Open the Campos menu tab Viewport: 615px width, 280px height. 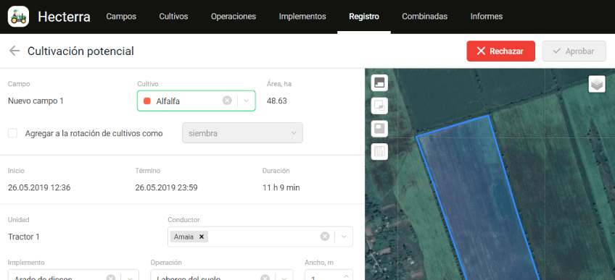[x=121, y=17]
